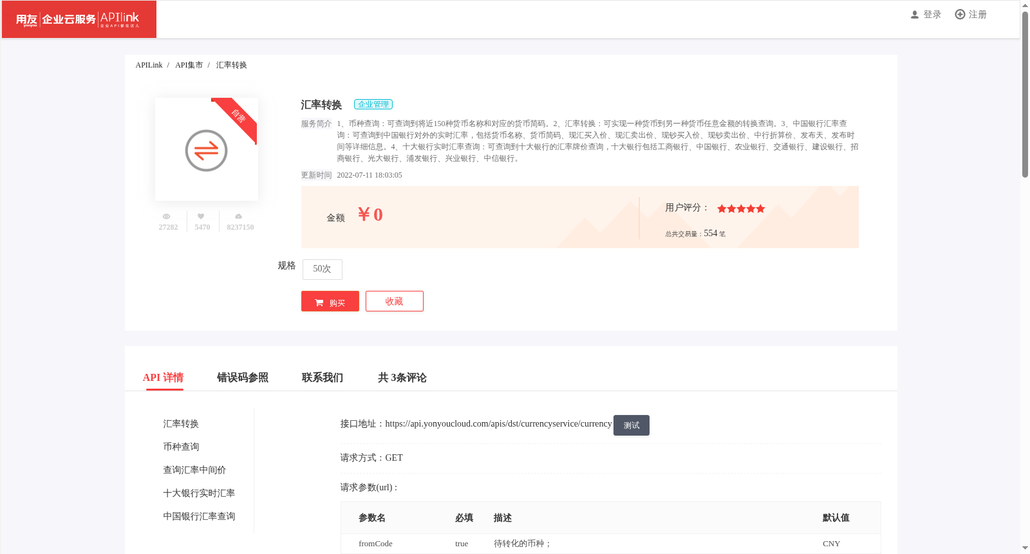Click the 请求方式：GET text
Screen dimensions: 1030x554
coord(371,457)
